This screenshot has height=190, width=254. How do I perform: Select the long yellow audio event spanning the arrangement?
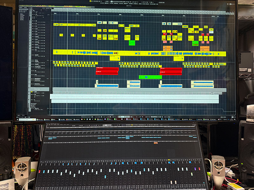[139, 53]
